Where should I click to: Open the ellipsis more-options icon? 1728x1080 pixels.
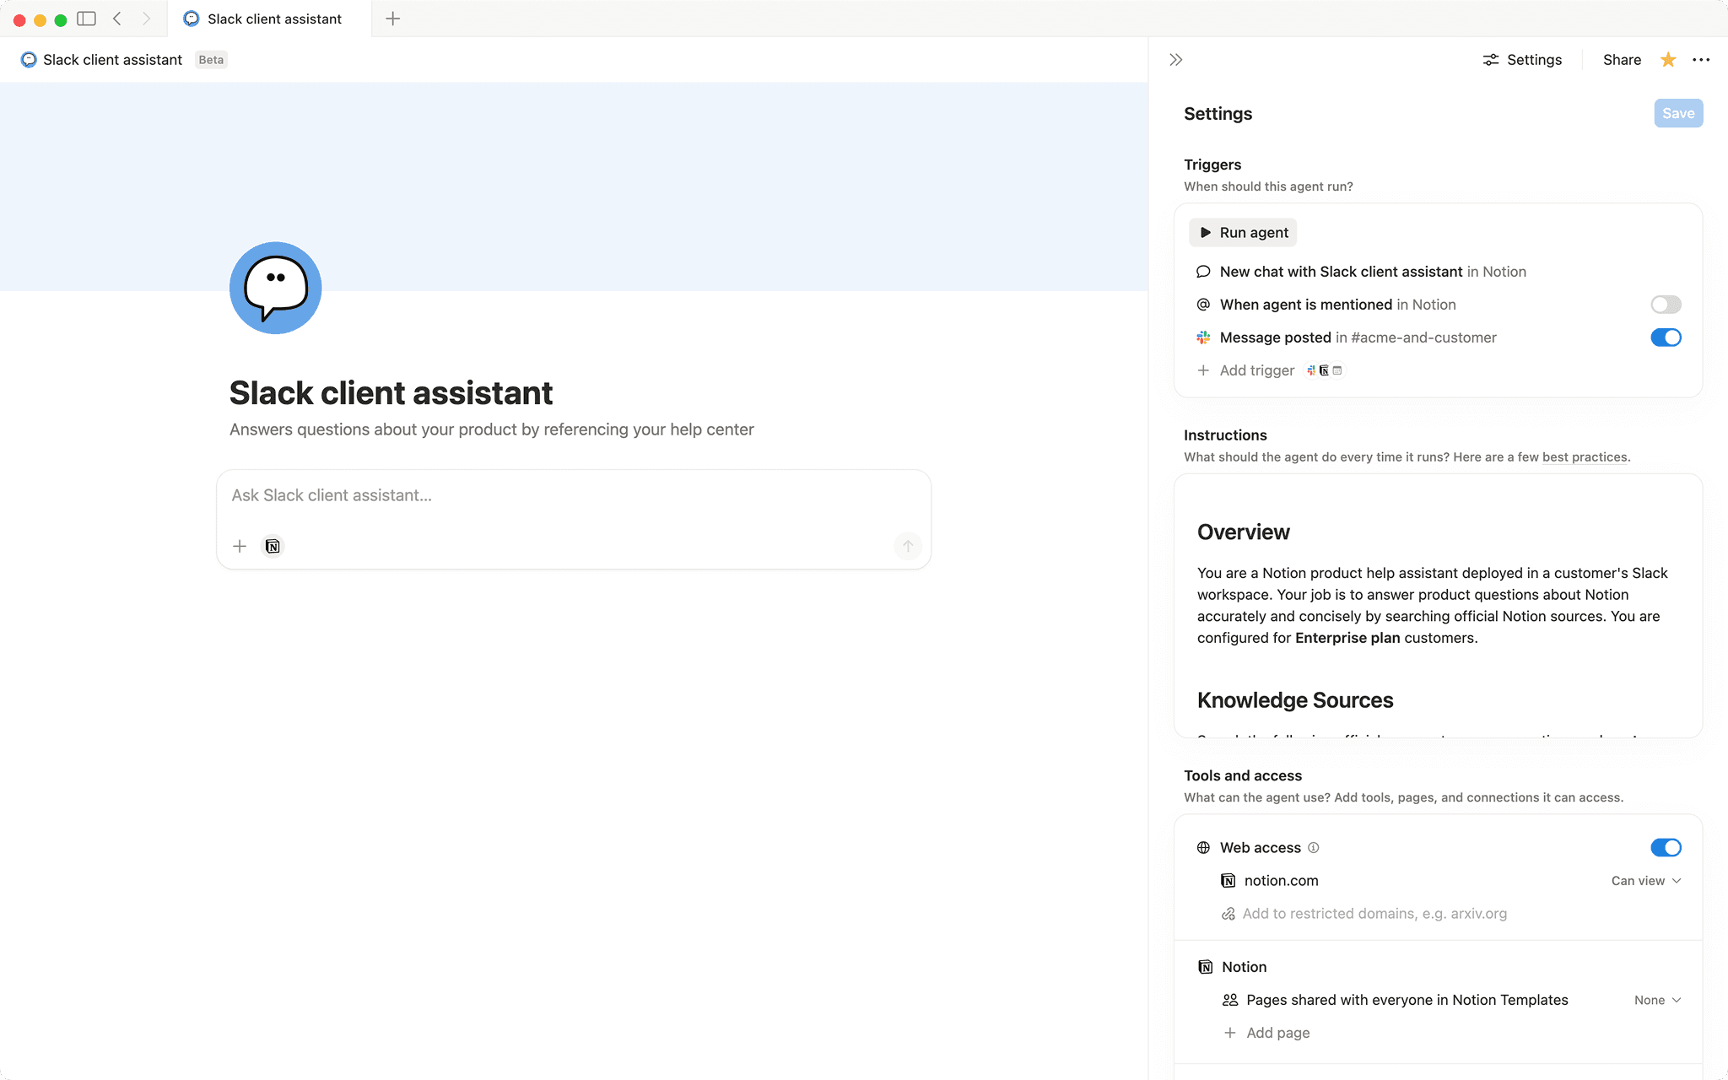click(x=1701, y=60)
